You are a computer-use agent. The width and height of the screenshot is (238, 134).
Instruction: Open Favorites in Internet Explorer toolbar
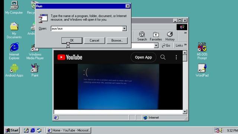[x=156, y=36]
